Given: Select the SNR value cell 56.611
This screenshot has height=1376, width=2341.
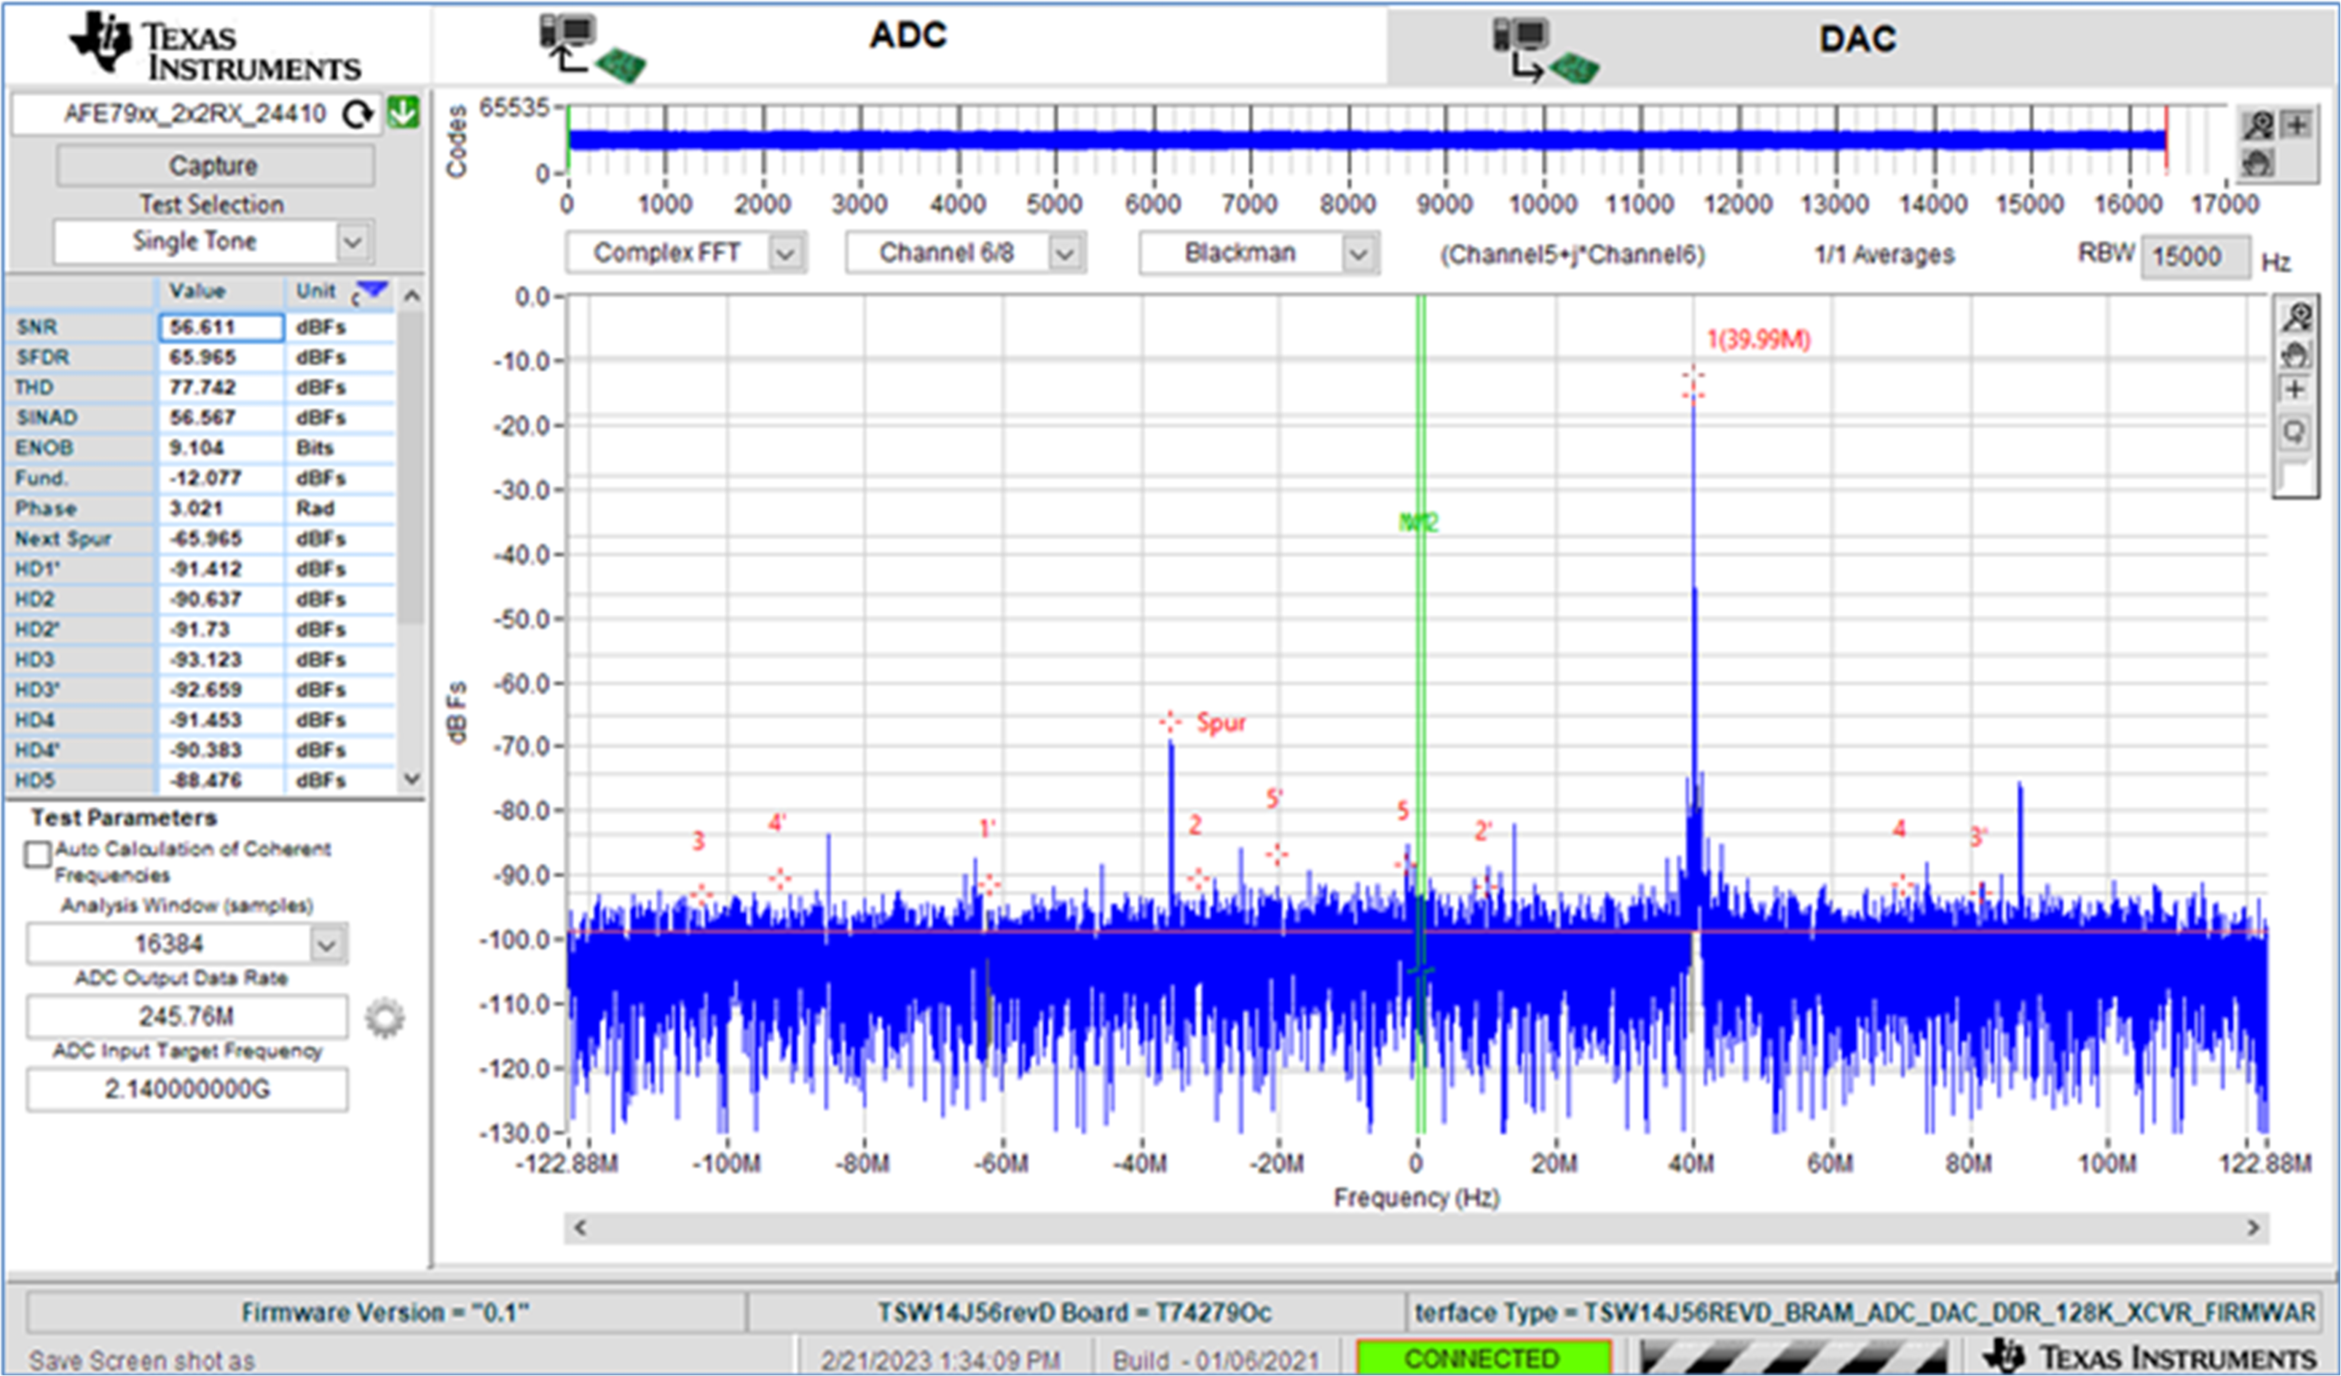Looking at the screenshot, I should tap(221, 327).
